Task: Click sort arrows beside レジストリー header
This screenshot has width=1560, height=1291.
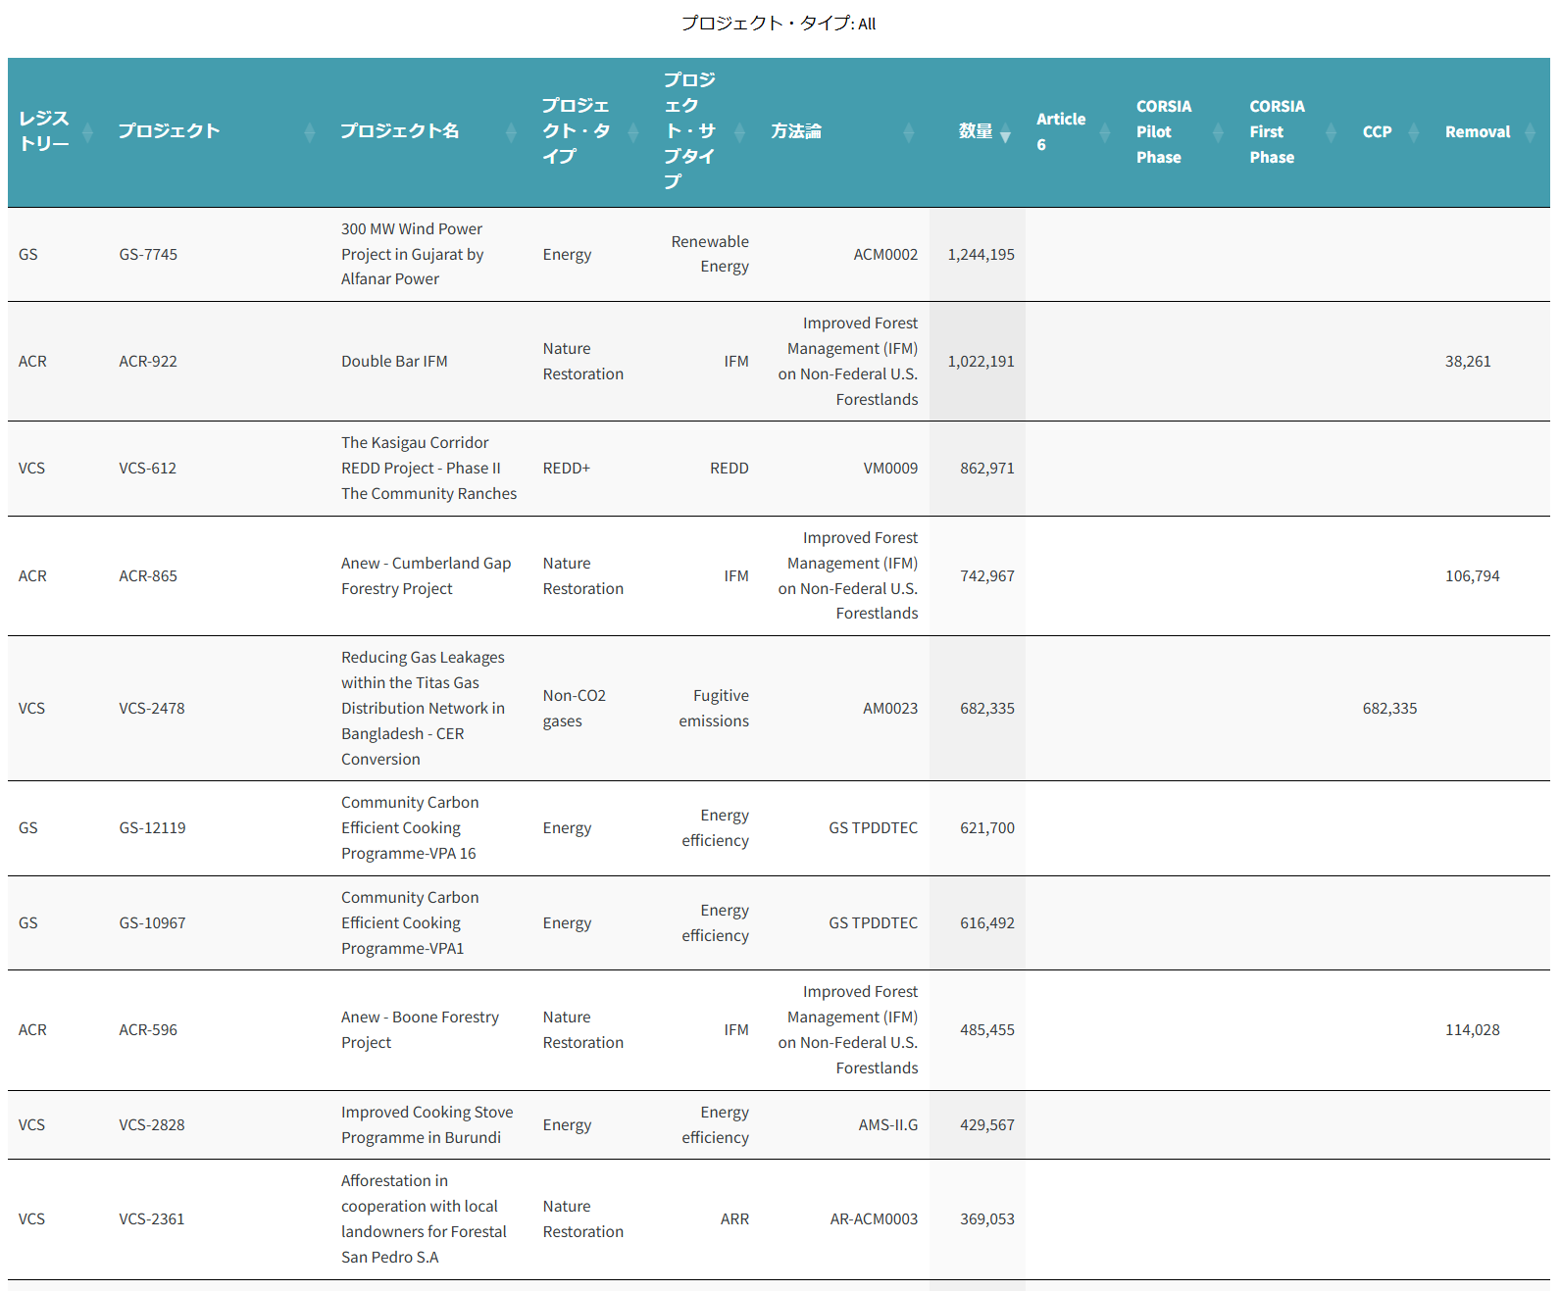Action: point(87,132)
